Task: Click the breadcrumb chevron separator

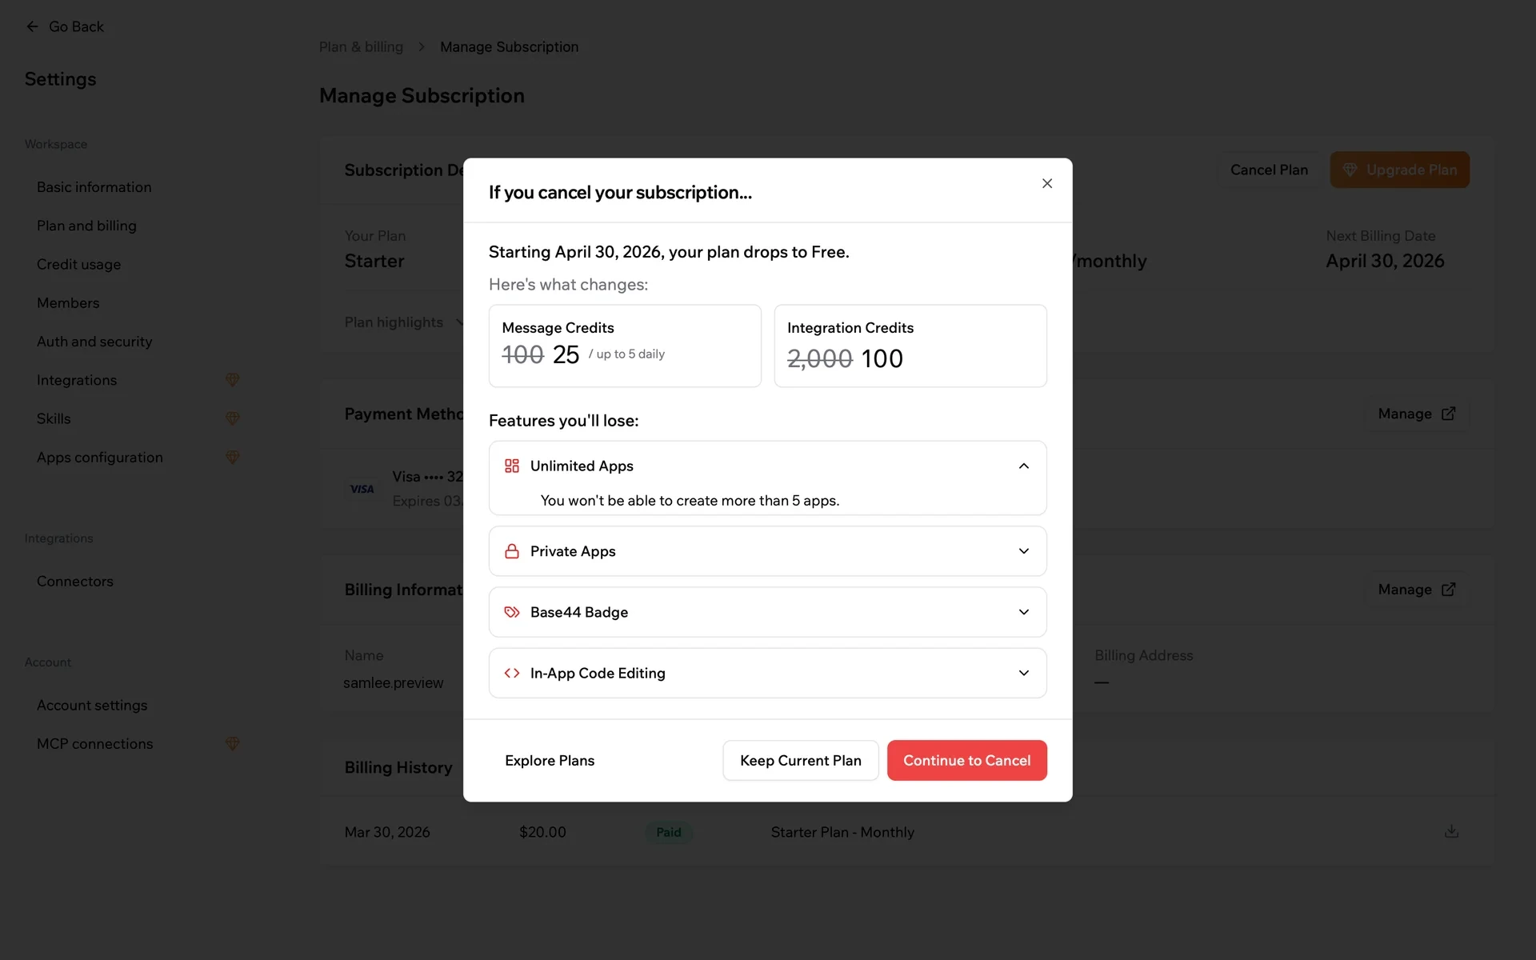Action: [421, 47]
